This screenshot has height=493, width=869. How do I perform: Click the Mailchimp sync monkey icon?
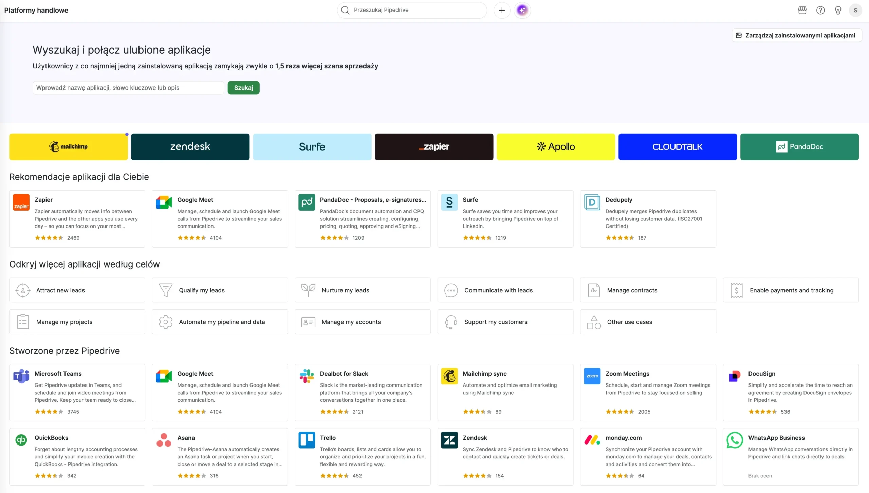click(449, 376)
